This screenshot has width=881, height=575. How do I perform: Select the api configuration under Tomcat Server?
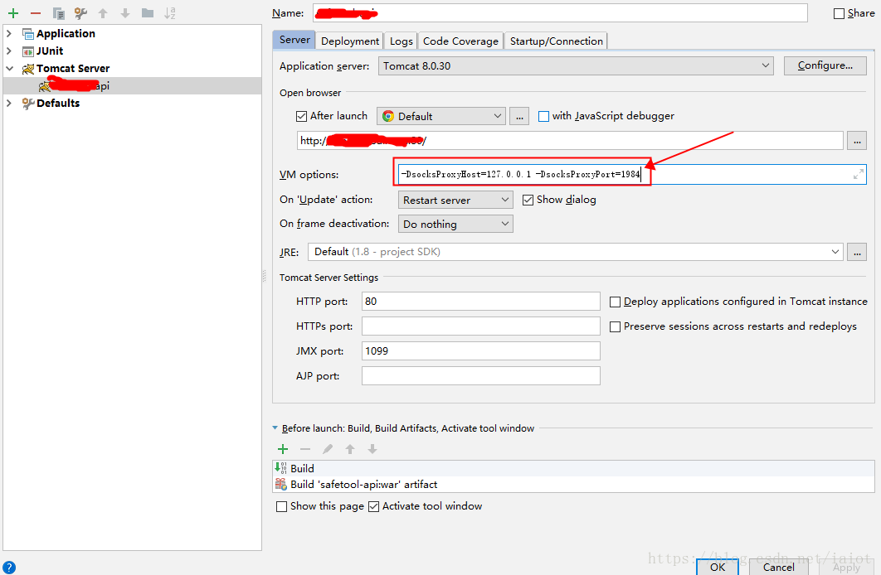pyautogui.click(x=132, y=86)
